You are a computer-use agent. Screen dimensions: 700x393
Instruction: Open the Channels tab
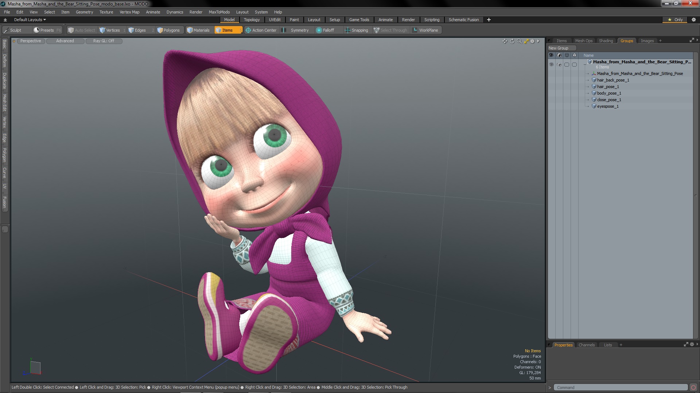tap(586, 345)
